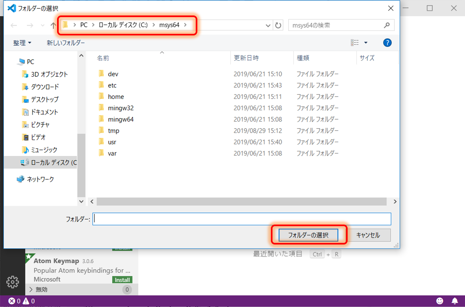465x307 pixels.
Task: Open notifications via the bell icon
Action: pos(455,301)
